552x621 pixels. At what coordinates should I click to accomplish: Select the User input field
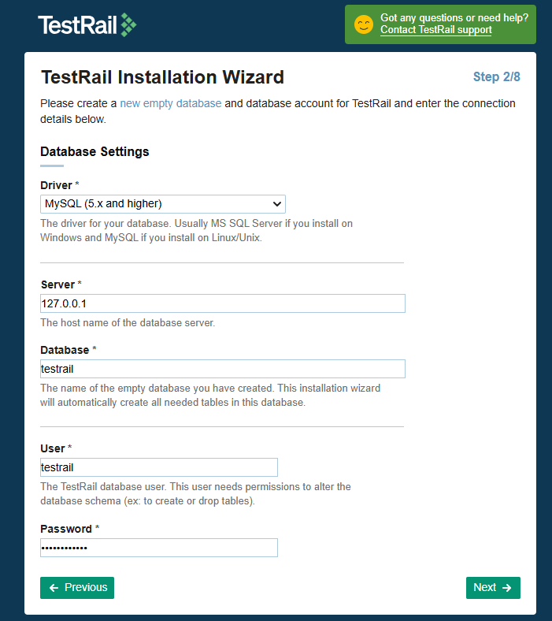coord(158,467)
